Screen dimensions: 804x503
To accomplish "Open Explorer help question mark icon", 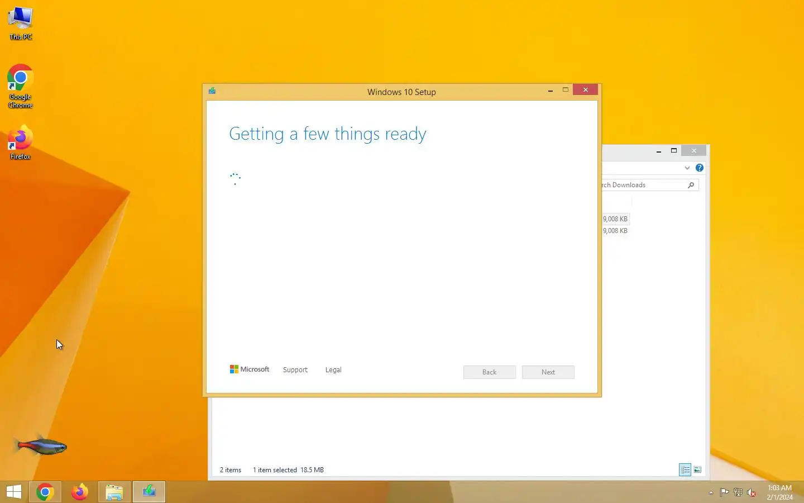I will click(700, 168).
